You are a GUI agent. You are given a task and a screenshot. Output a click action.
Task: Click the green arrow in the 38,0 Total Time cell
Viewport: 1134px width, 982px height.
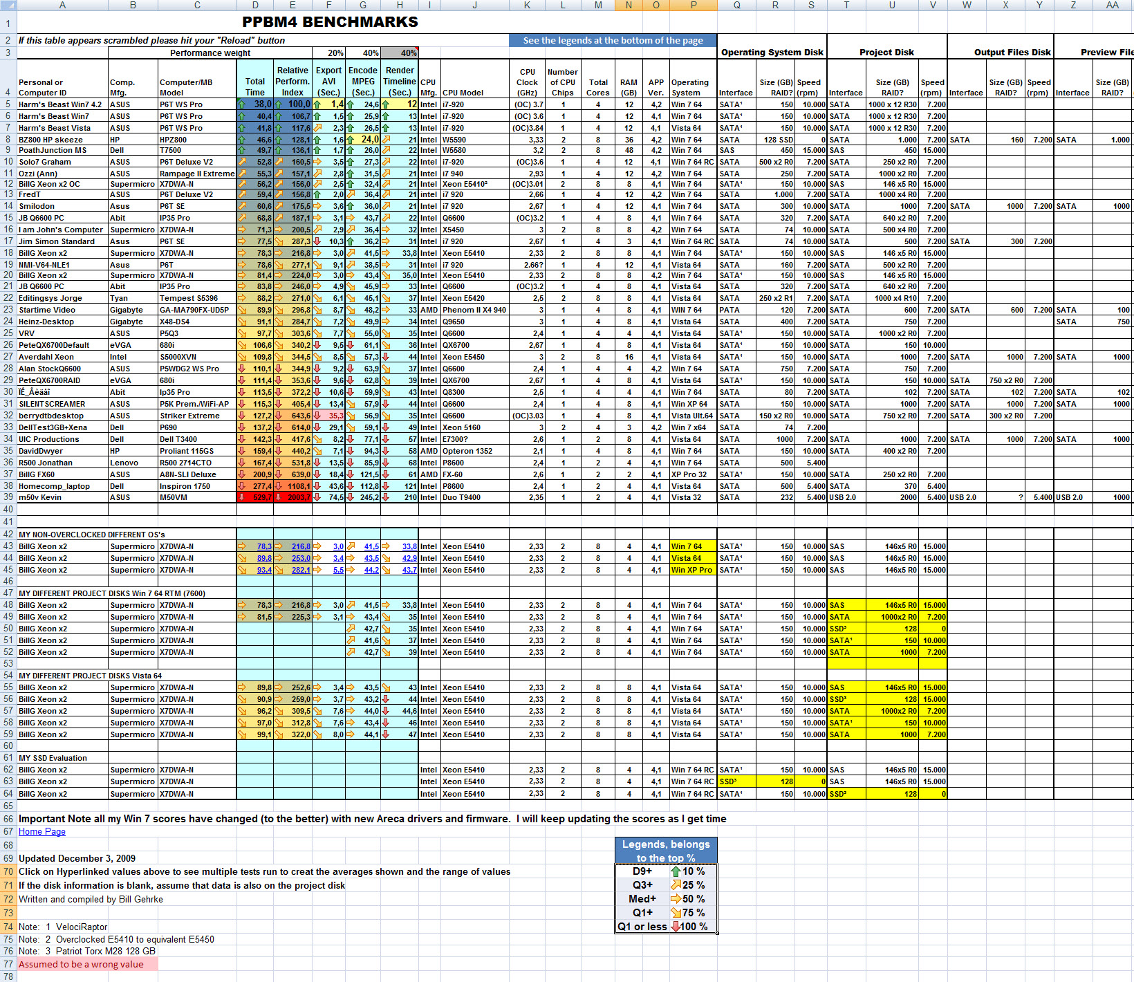241,104
